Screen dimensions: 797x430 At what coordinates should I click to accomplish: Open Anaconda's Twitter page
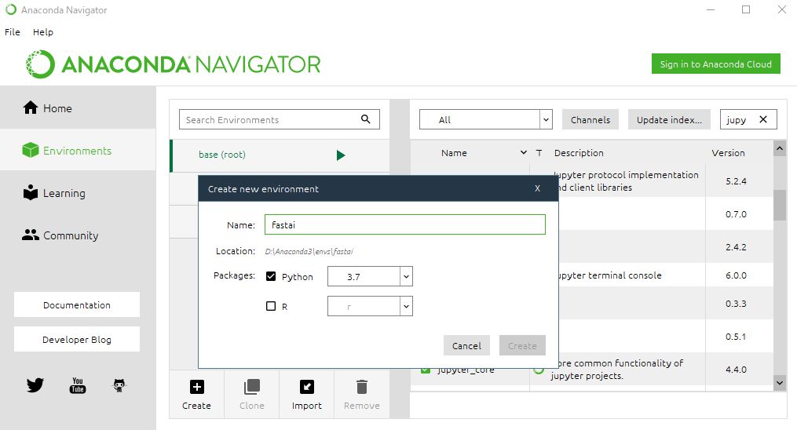click(35, 385)
